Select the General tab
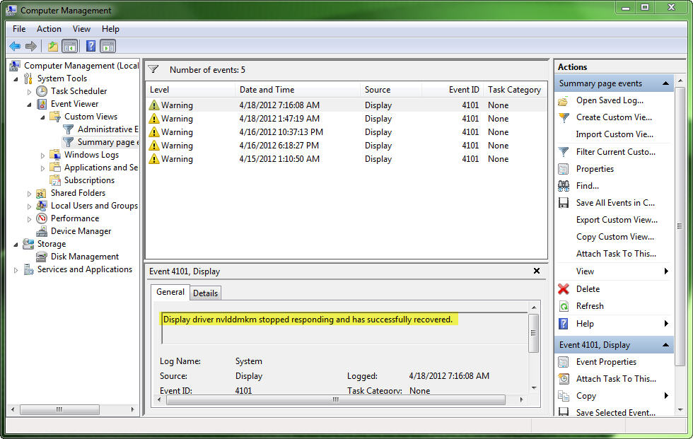693x439 pixels. [x=170, y=292]
